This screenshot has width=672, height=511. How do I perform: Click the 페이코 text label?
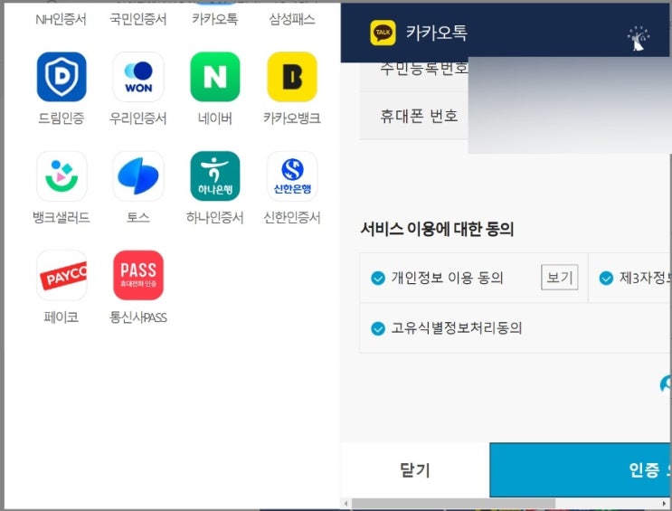[61, 317]
